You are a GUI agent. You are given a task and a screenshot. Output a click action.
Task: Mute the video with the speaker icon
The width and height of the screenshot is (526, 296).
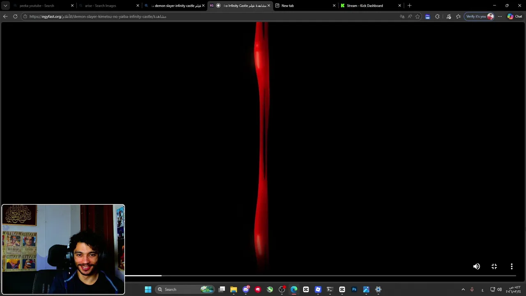[476, 266]
